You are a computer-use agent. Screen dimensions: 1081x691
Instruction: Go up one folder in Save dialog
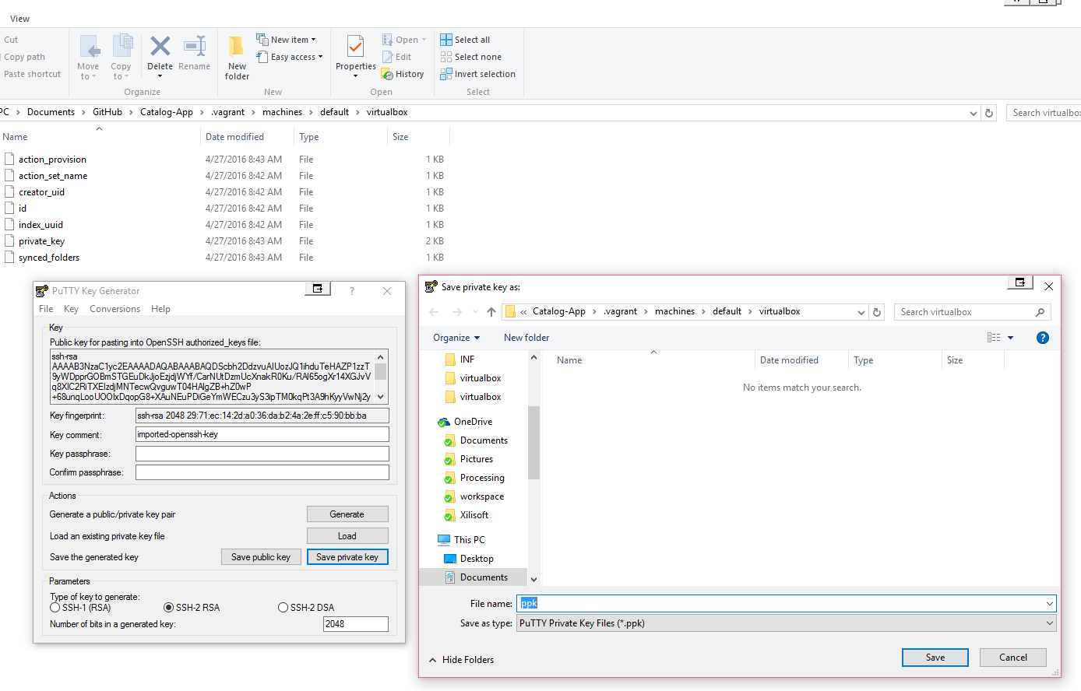491,312
